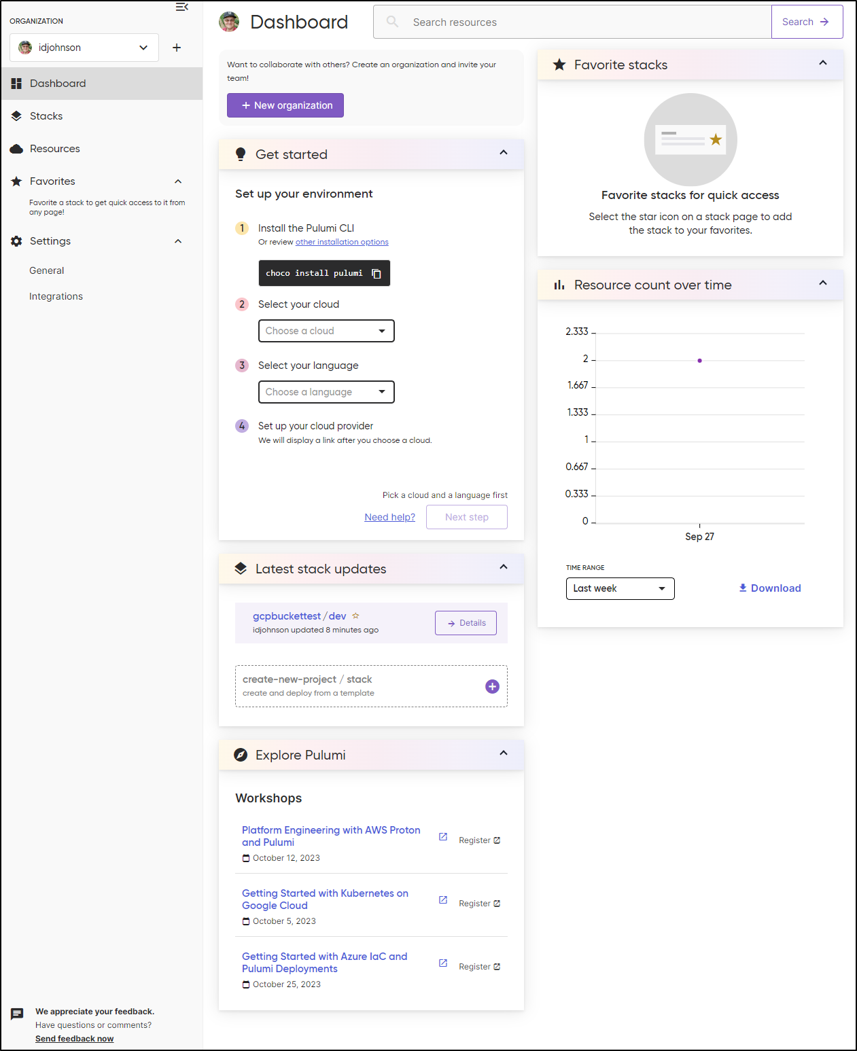This screenshot has height=1051, width=857.
Task: Collapse the Explore Pulumi panel
Action: pyautogui.click(x=504, y=753)
